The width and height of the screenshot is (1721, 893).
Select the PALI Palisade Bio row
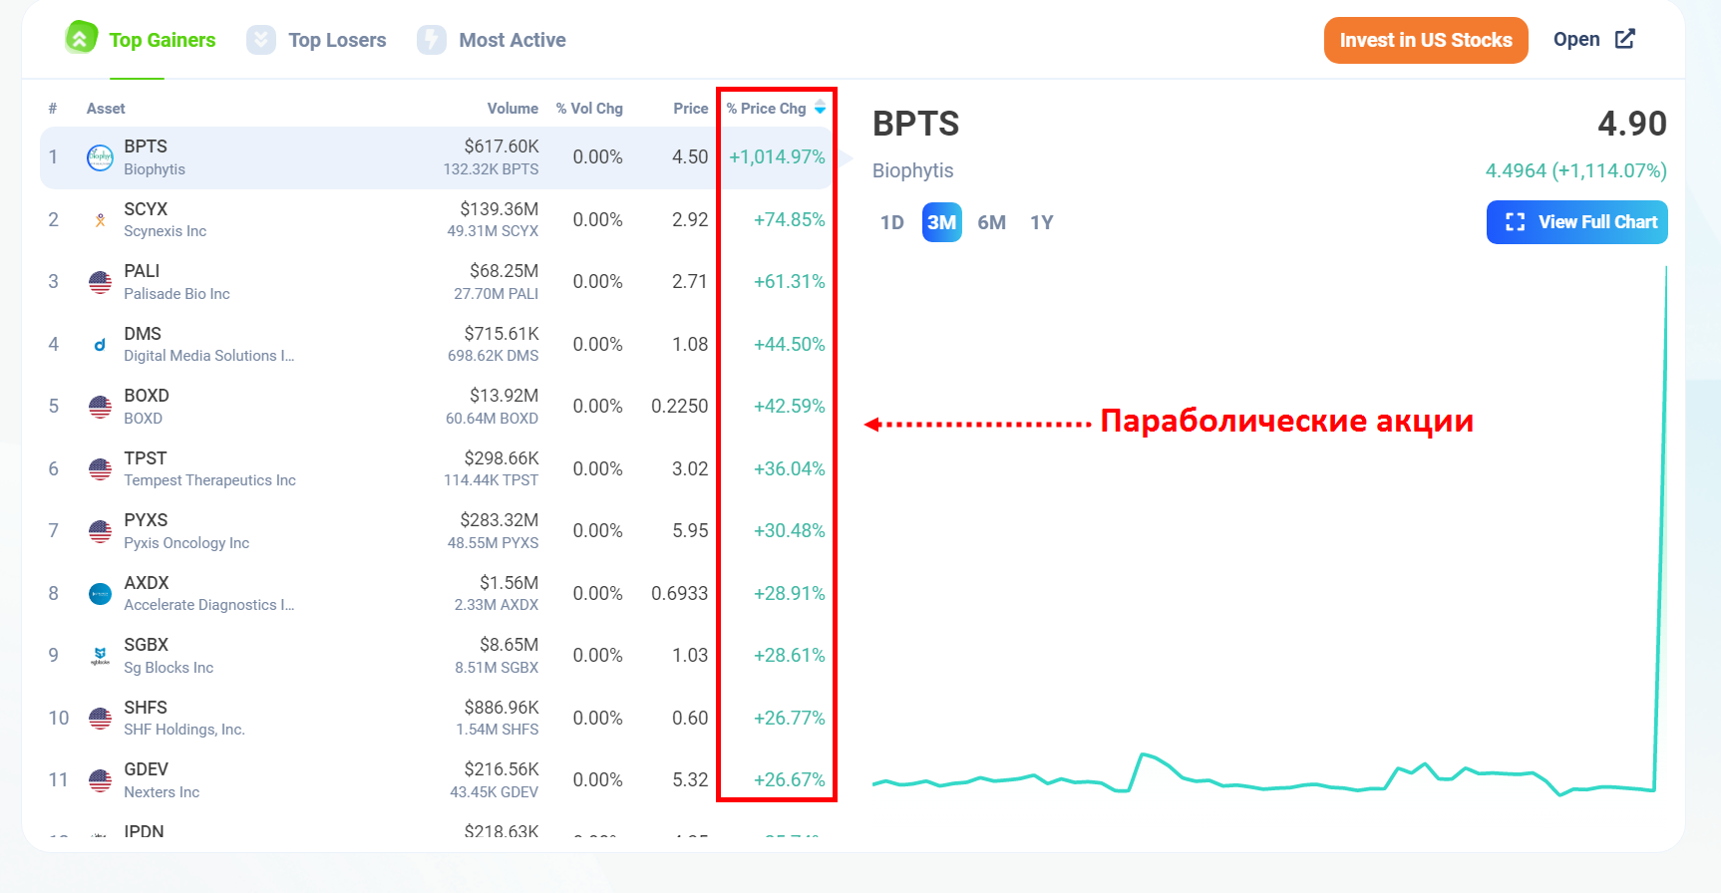coord(299,282)
